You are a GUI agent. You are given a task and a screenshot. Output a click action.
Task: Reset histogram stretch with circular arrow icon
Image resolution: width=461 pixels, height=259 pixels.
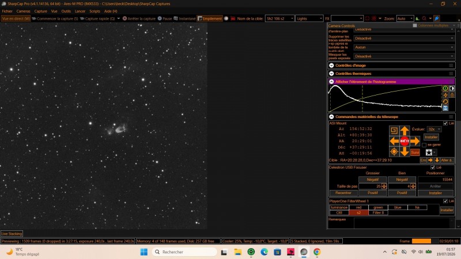pyautogui.click(x=445, y=102)
